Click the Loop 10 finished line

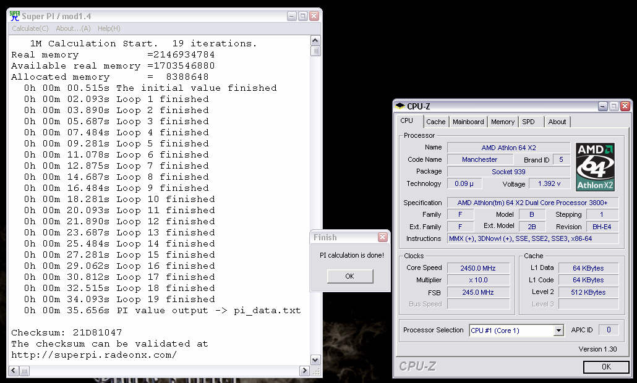tap(119, 199)
